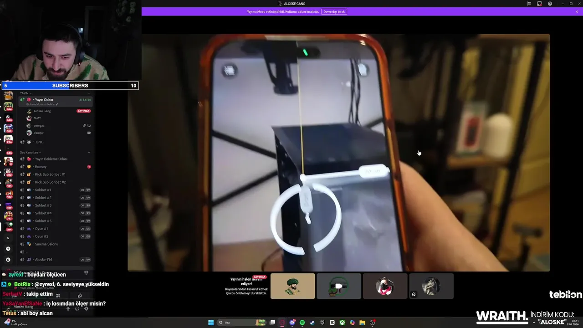Join Oyun #1 voice channel
This screenshot has width=583, height=328.
(x=56, y=229)
